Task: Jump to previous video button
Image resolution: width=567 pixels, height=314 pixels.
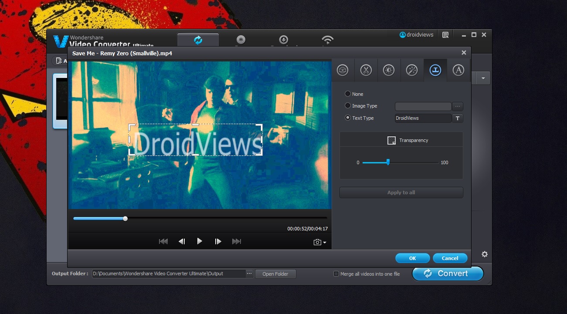Action: pyautogui.click(x=163, y=241)
